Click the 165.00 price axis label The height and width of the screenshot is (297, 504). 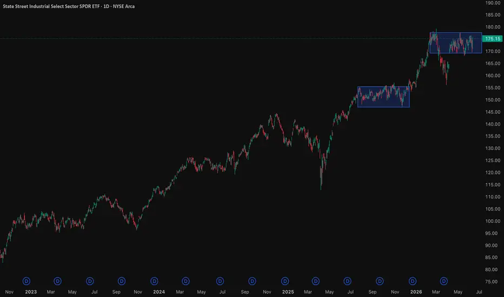pos(493,64)
